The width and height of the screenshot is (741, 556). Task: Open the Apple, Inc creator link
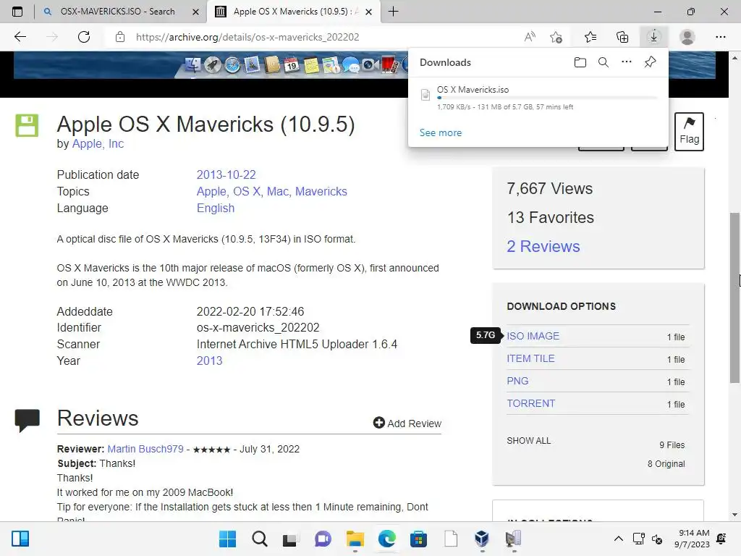click(98, 144)
